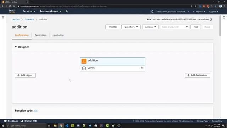Select the Configuration tab

[22, 35]
